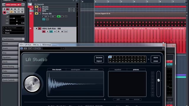Solo the Drums GA track

40,14
